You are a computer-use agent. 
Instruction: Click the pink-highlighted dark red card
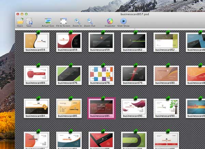click(x=101, y=108)
